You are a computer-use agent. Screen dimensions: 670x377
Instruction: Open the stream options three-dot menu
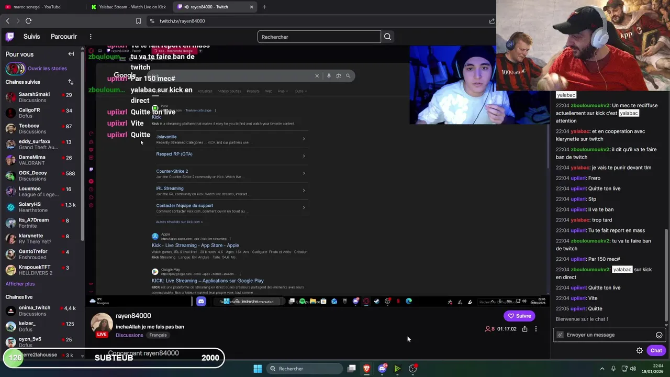tap(535, 329)
